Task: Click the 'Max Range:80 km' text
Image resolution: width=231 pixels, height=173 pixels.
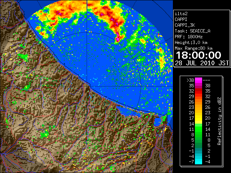Action: (193, 48)
